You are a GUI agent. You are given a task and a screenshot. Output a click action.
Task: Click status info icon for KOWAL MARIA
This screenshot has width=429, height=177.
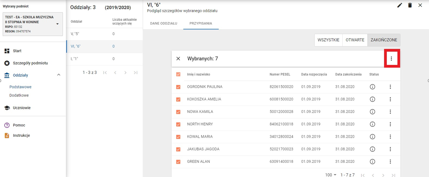372,137
